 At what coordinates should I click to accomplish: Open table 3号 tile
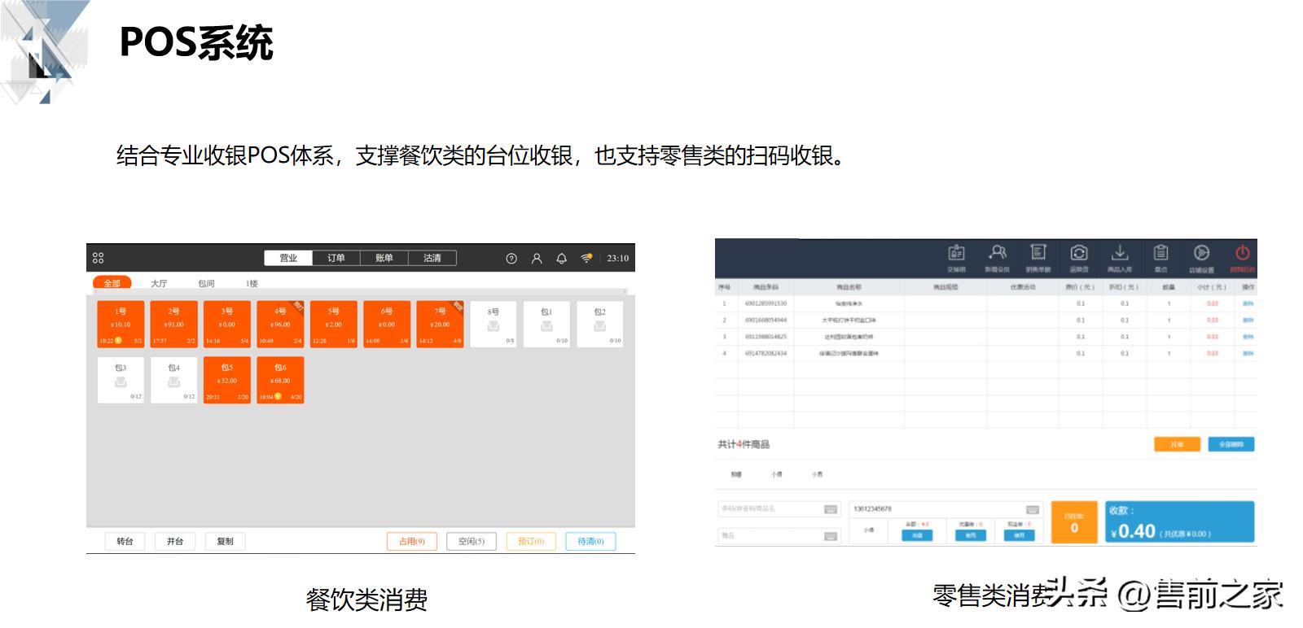(x=227, y=325)
